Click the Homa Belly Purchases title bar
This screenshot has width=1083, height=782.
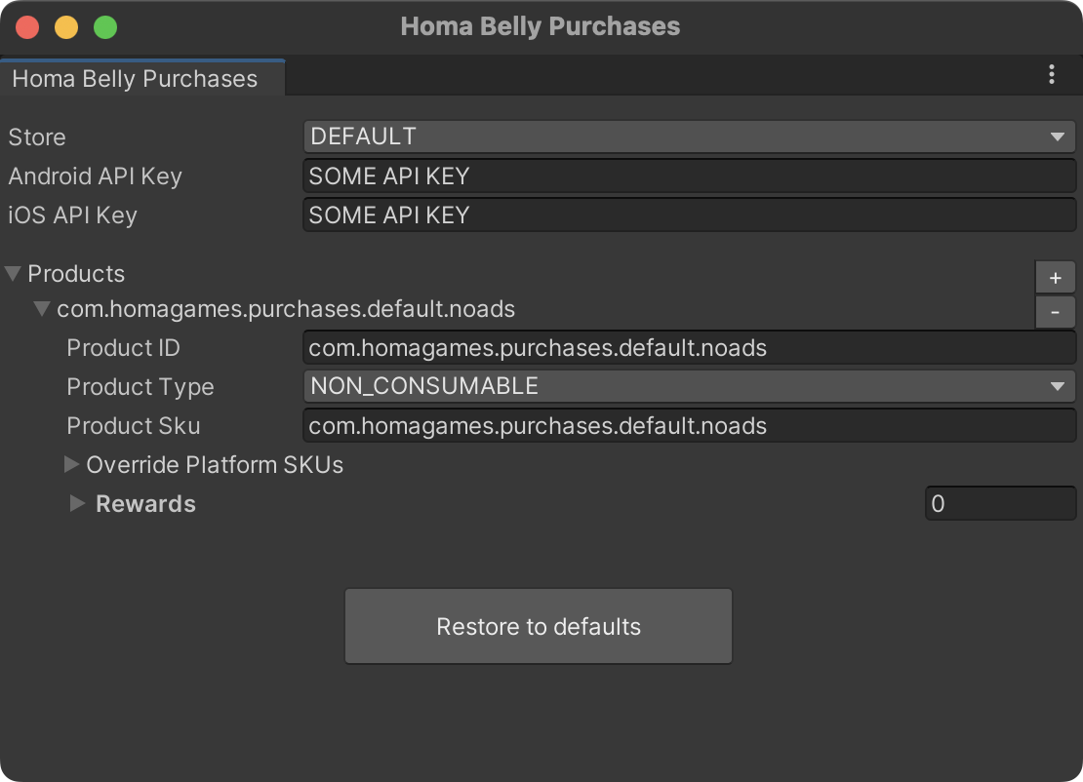coord(541,26)
